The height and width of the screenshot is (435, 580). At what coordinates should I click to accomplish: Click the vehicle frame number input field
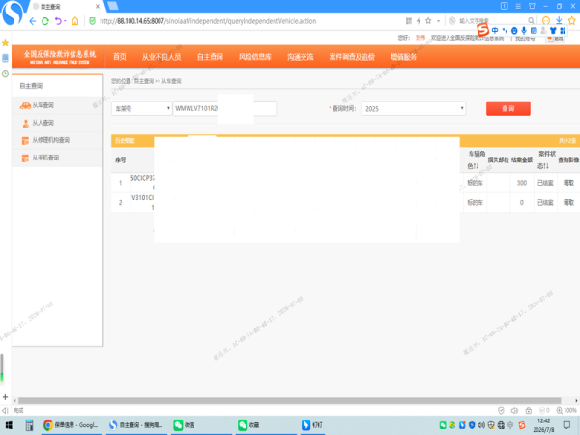tap(225, 108)
